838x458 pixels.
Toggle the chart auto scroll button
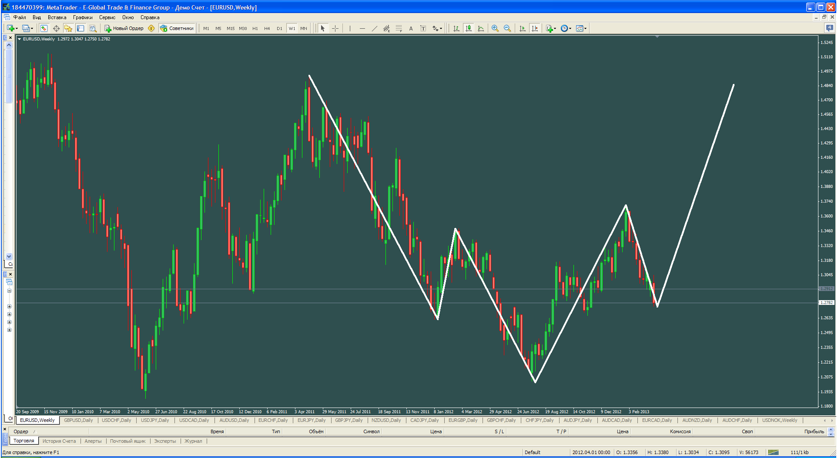click(x=522, y=28)
